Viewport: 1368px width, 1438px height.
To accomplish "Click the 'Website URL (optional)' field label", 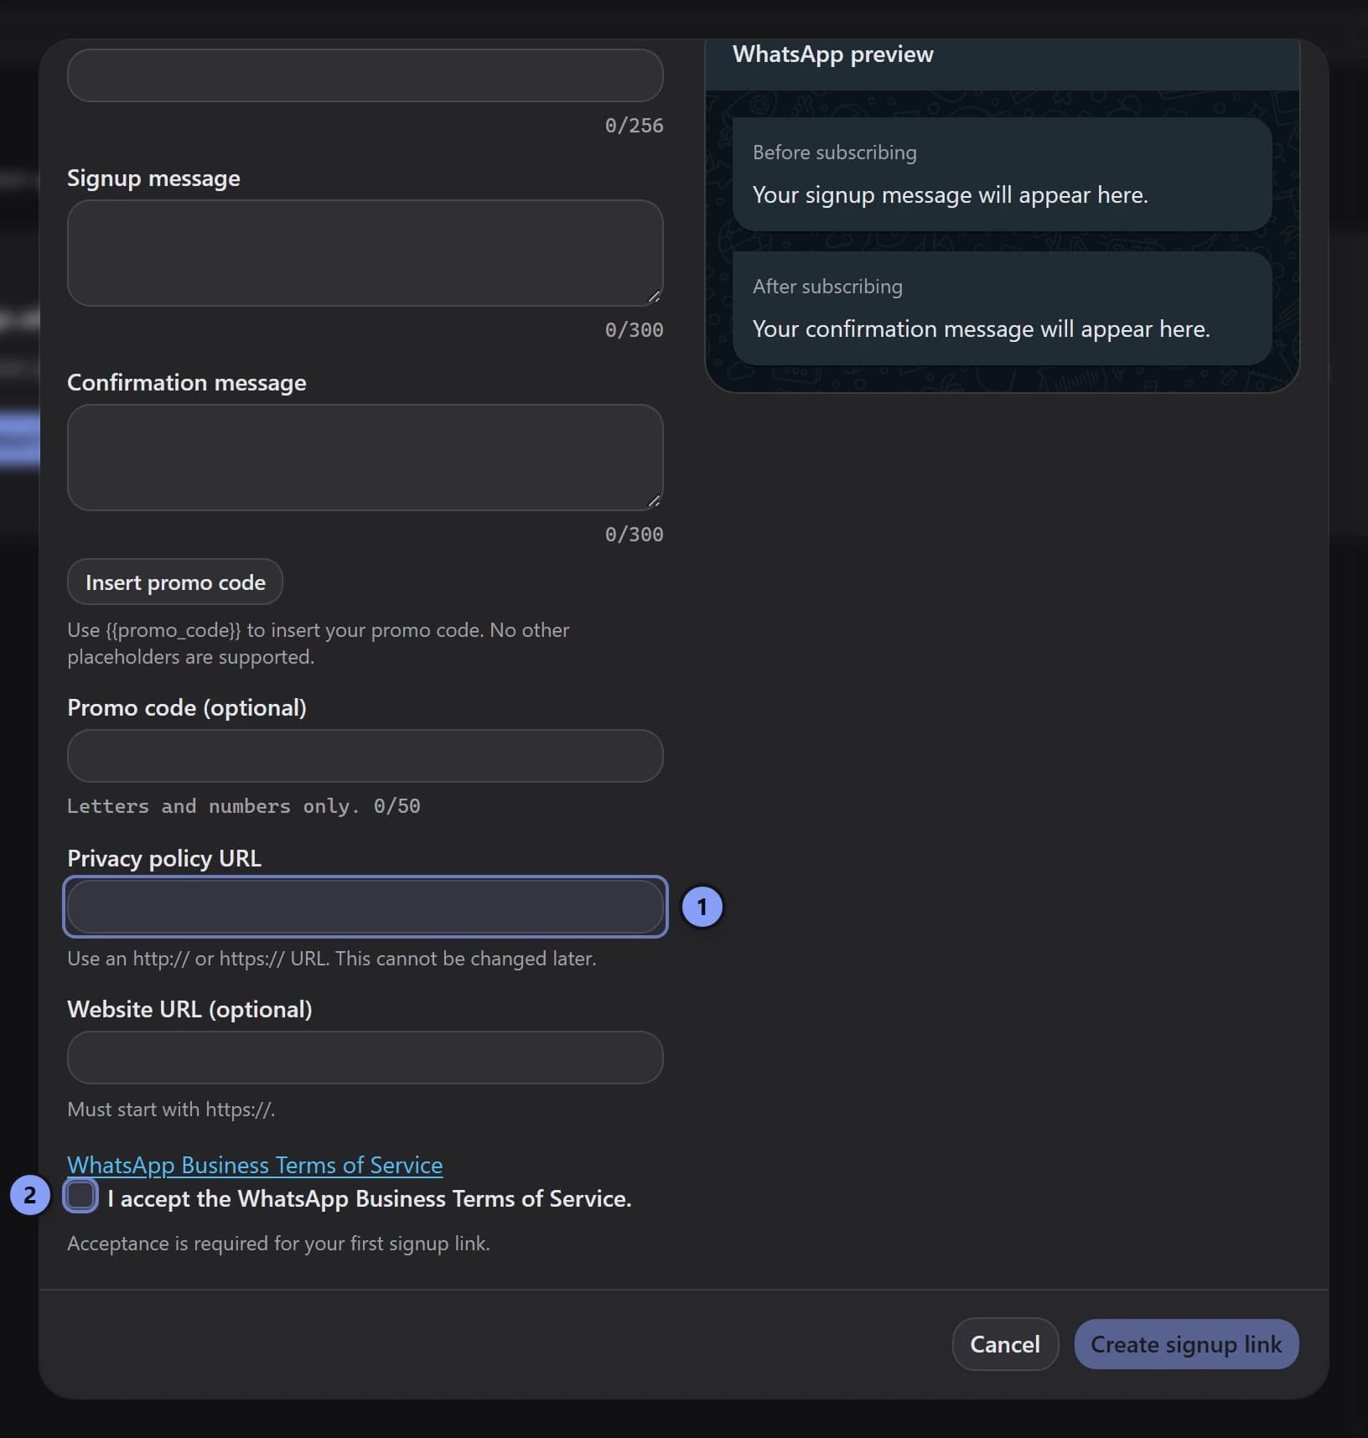I will click(189, 1009).
